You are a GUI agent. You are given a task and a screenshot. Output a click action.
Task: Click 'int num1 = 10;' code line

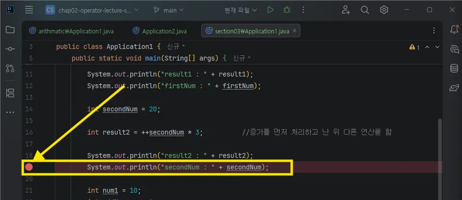point(114,191)
